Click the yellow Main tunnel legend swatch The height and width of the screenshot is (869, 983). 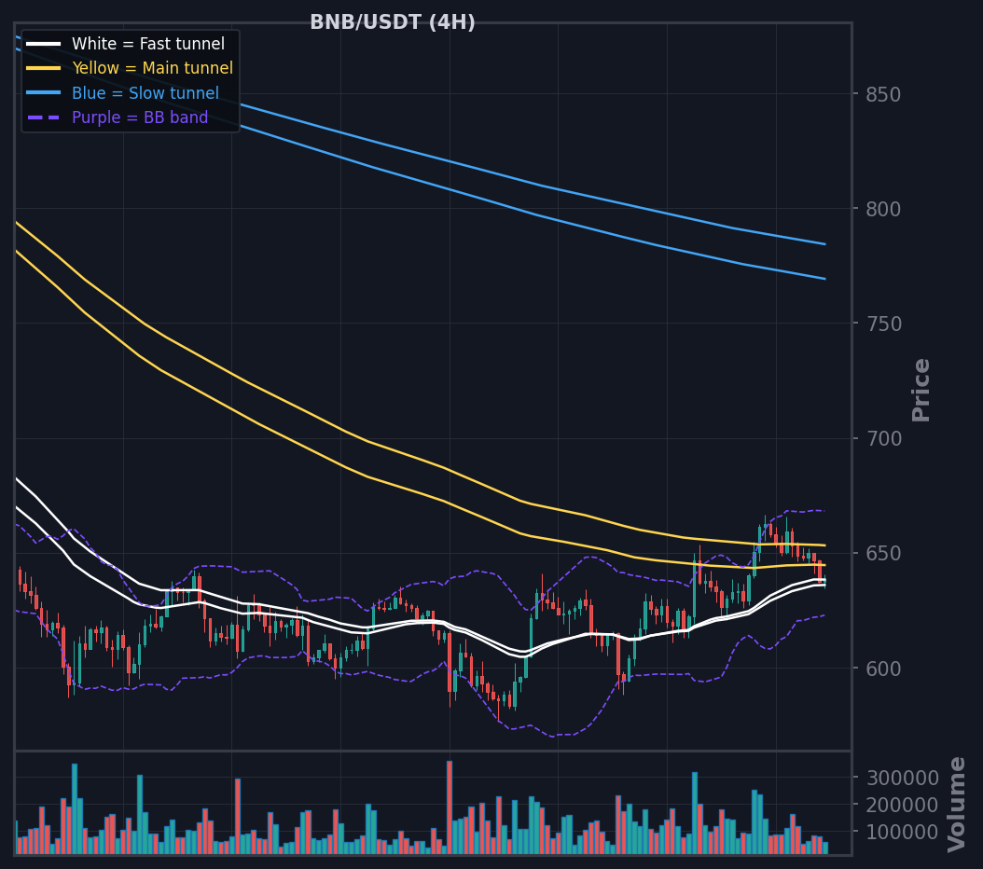[x=43, y=68]
